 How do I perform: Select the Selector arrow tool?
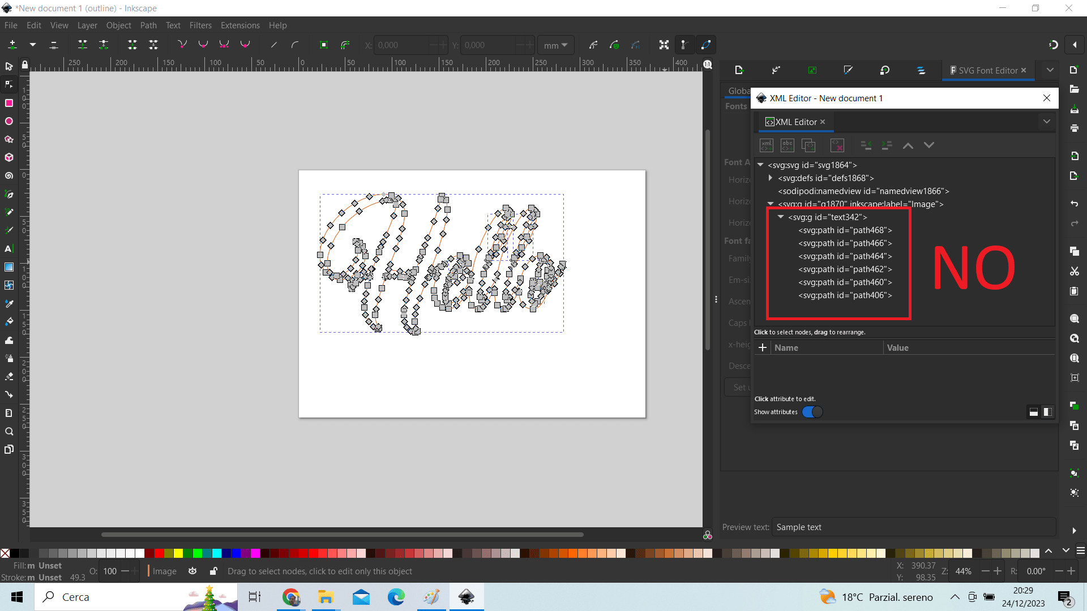click(9, 67)
